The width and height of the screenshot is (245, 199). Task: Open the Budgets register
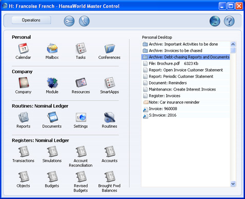pos(52,176)
